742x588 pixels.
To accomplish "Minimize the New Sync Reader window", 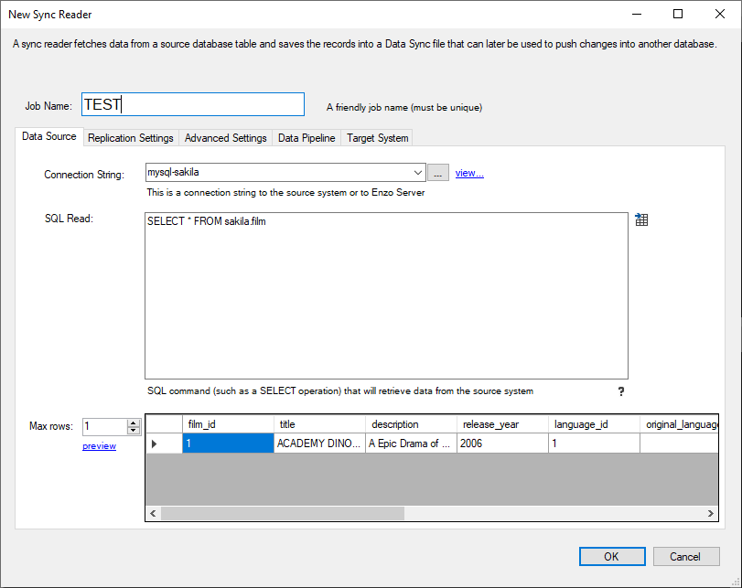I will [637, 14].
